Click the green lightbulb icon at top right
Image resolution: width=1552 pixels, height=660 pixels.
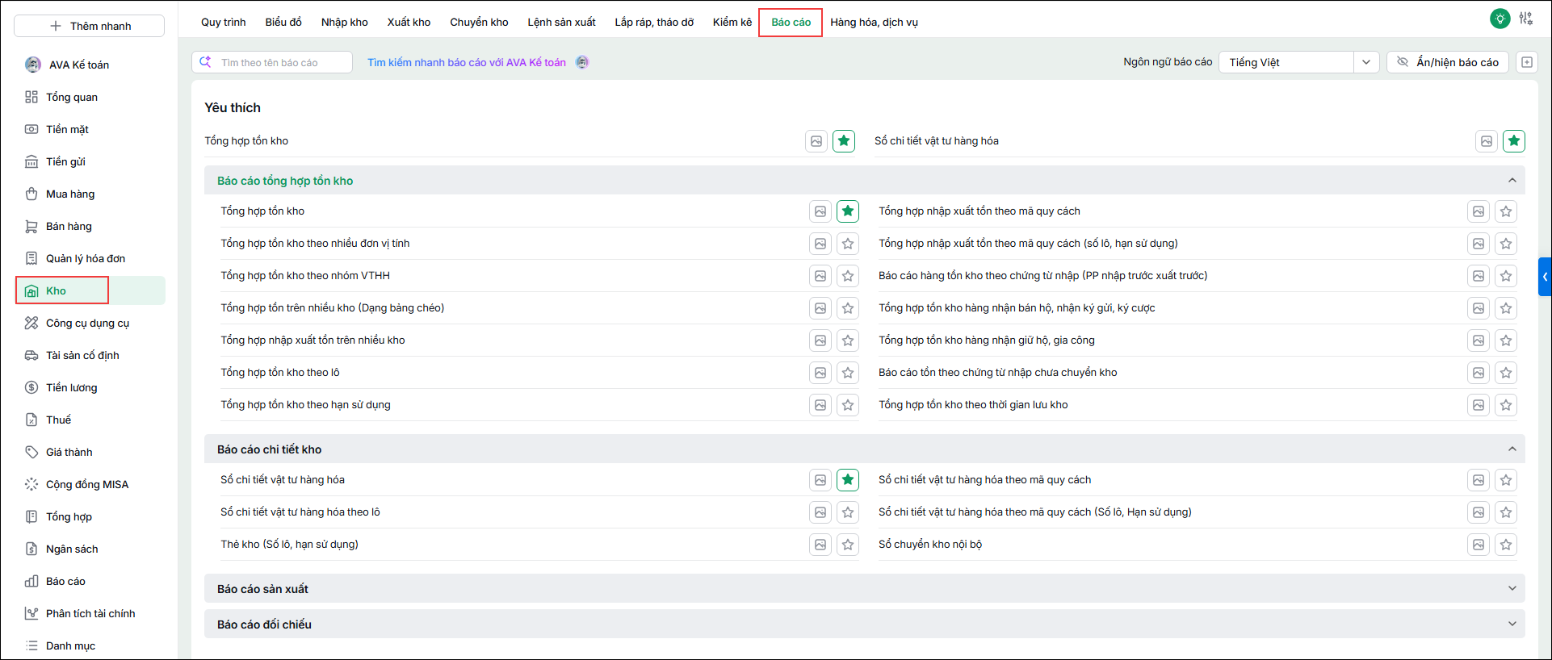1500,19
